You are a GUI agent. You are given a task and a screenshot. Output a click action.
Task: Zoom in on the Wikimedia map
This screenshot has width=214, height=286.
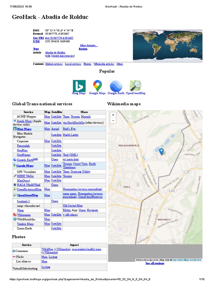[x=113, y=115]
